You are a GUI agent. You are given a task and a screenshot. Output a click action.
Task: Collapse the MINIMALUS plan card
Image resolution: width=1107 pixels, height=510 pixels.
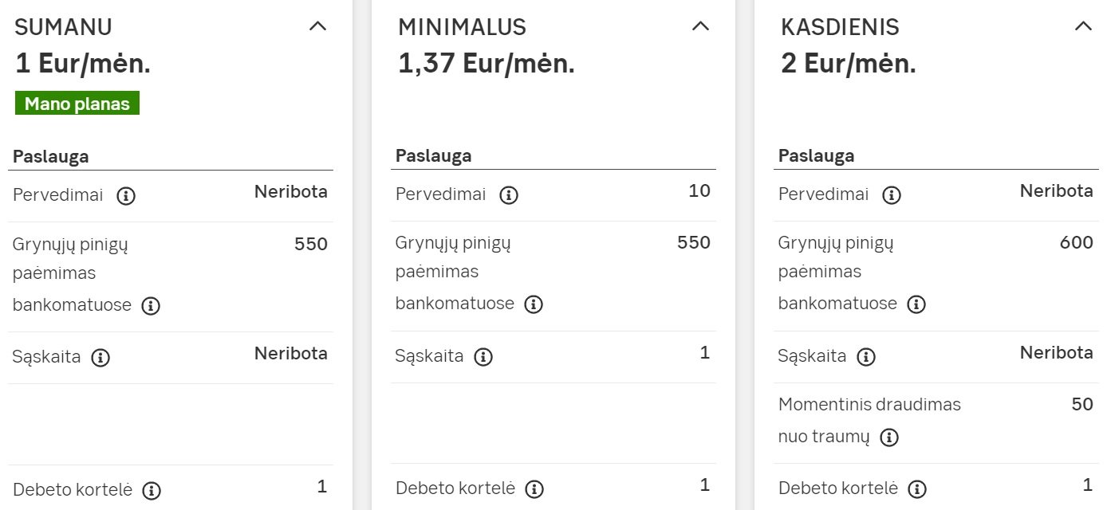(x=700, y=26)
